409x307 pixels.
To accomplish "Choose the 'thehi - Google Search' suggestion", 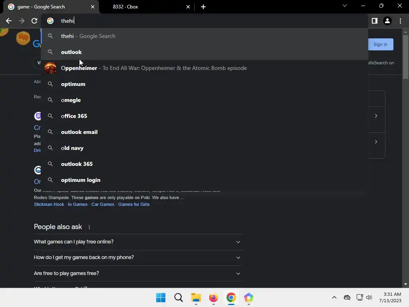I will click(x=204, y=36).
